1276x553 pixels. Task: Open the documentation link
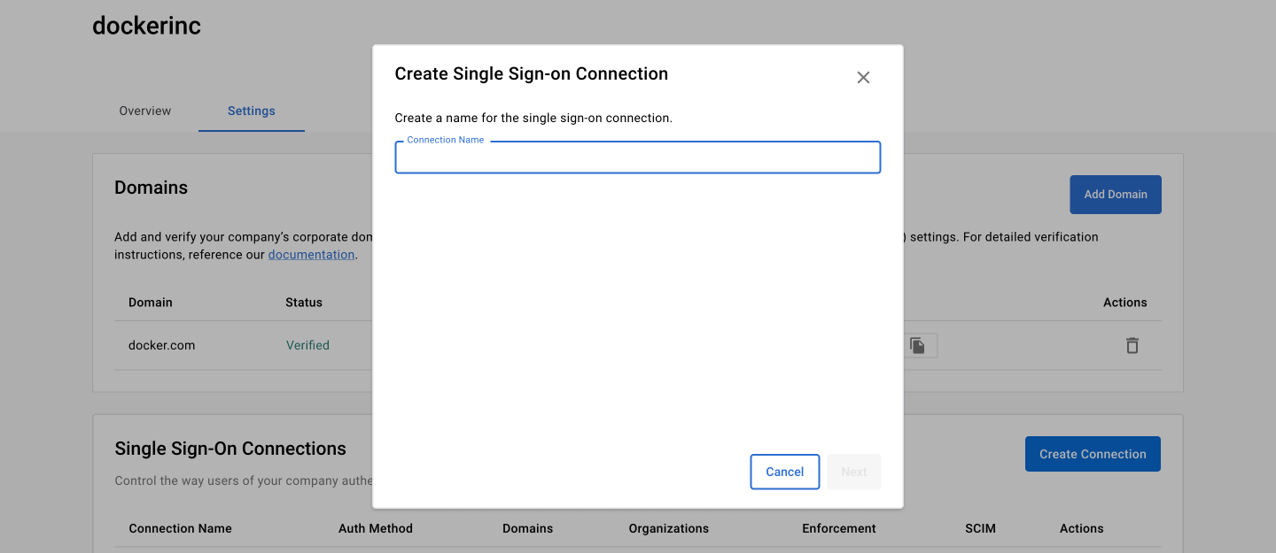311,255
